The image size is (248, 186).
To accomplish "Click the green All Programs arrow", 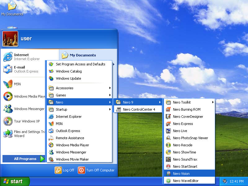I will 42,159.
